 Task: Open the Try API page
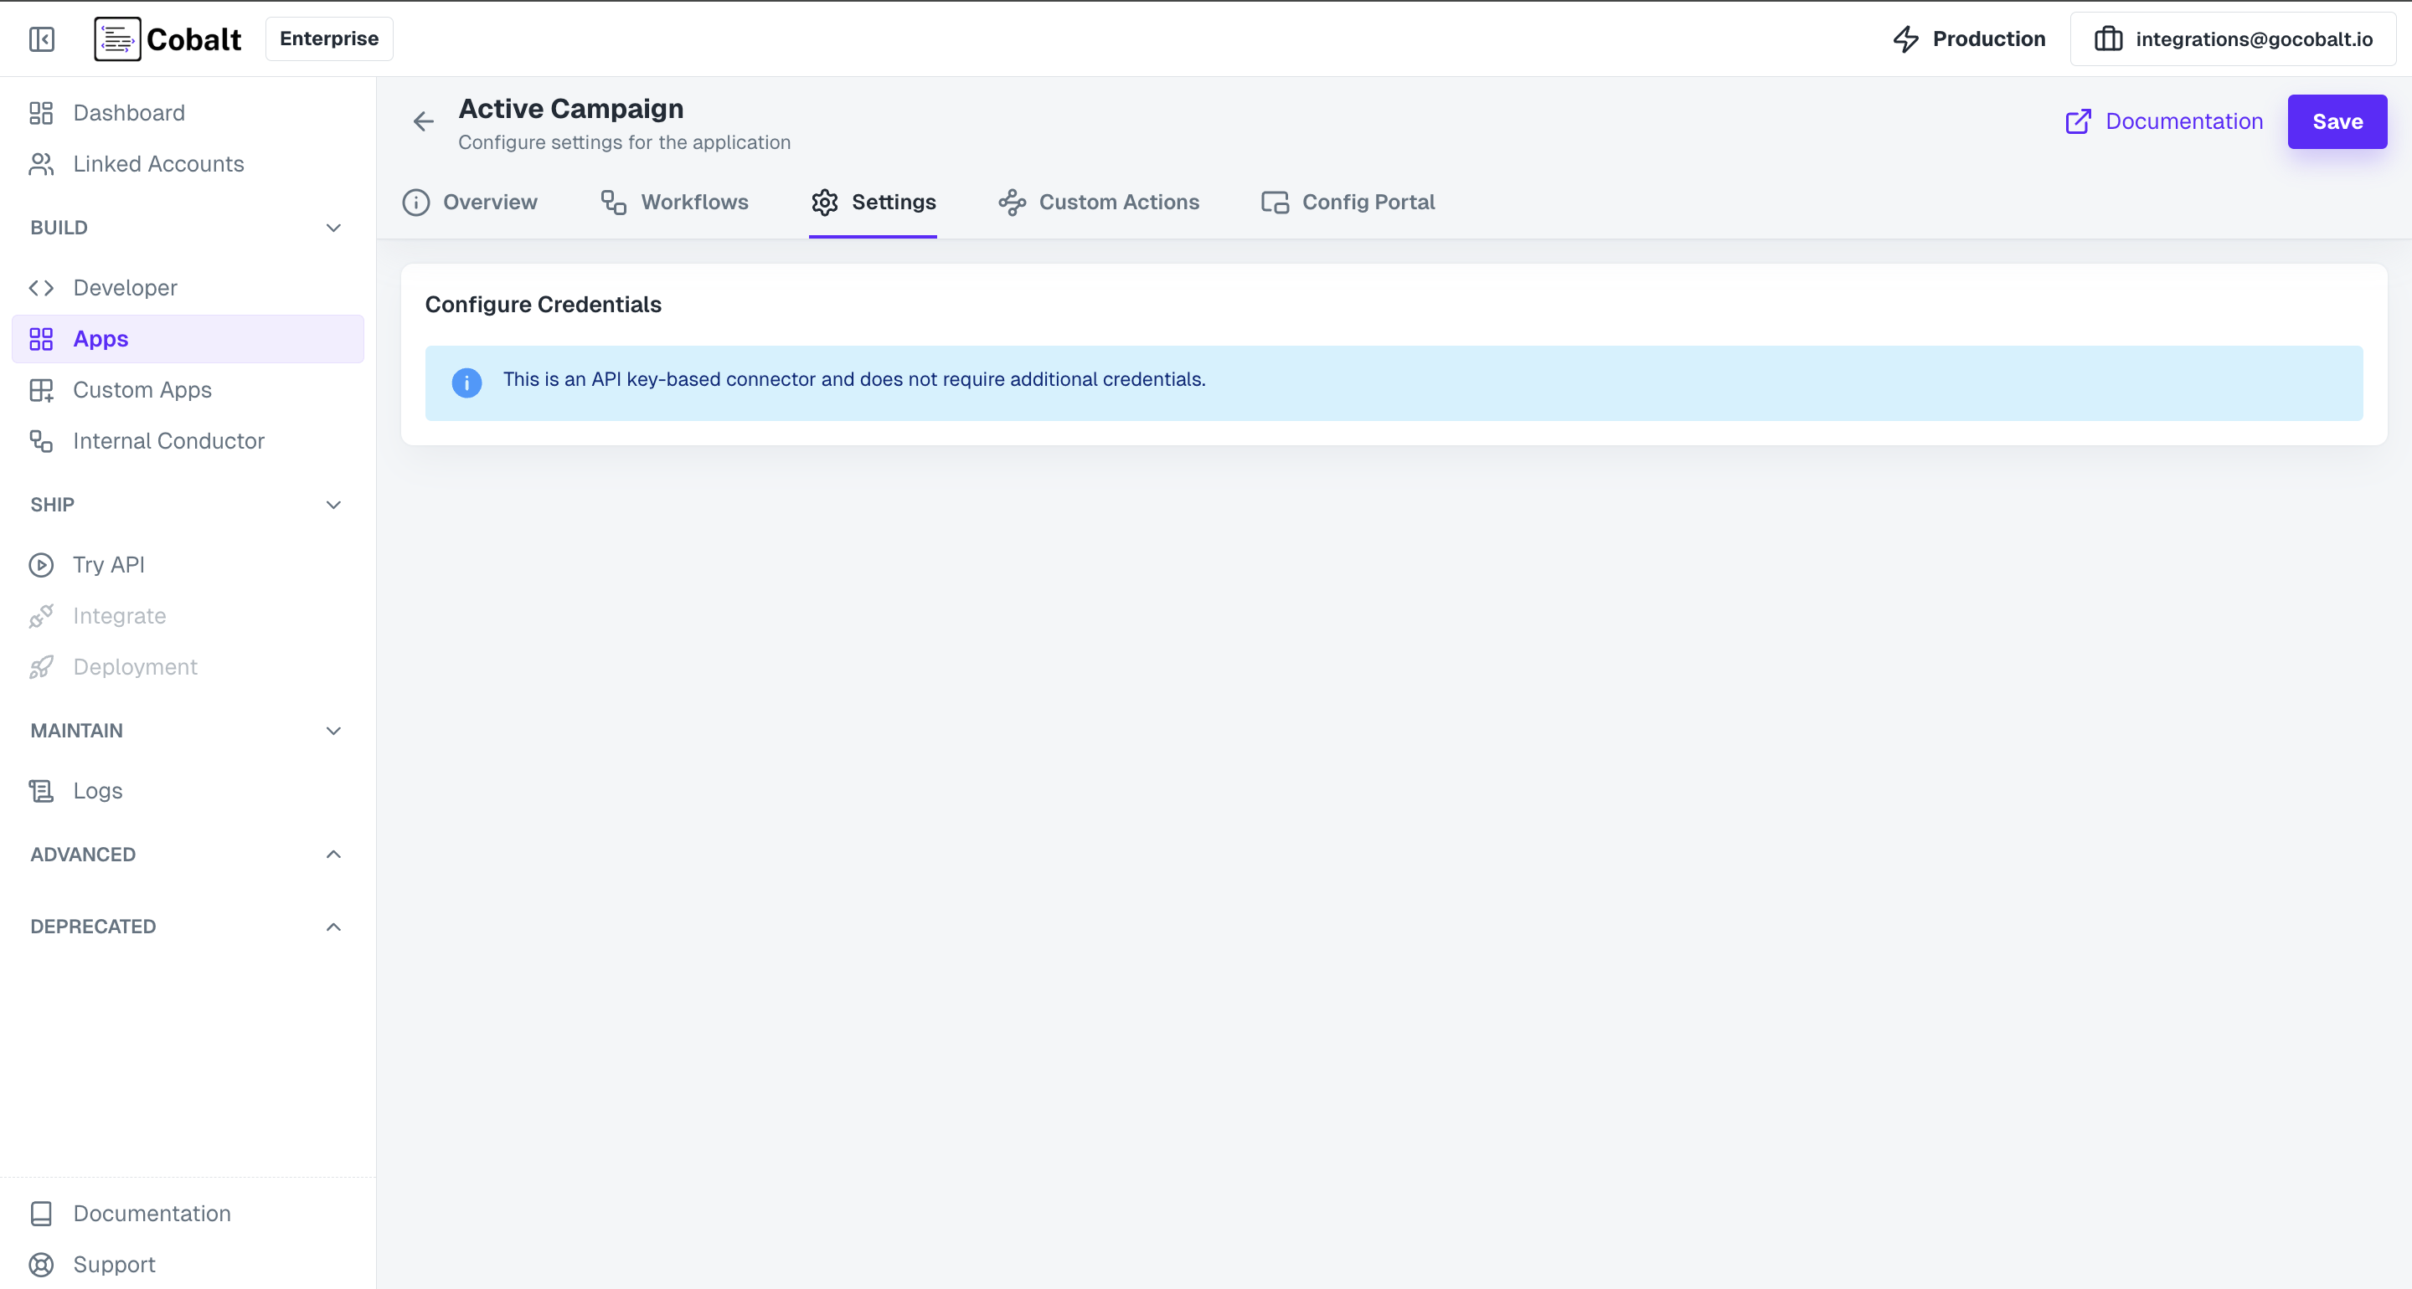[x=109, y=565]
